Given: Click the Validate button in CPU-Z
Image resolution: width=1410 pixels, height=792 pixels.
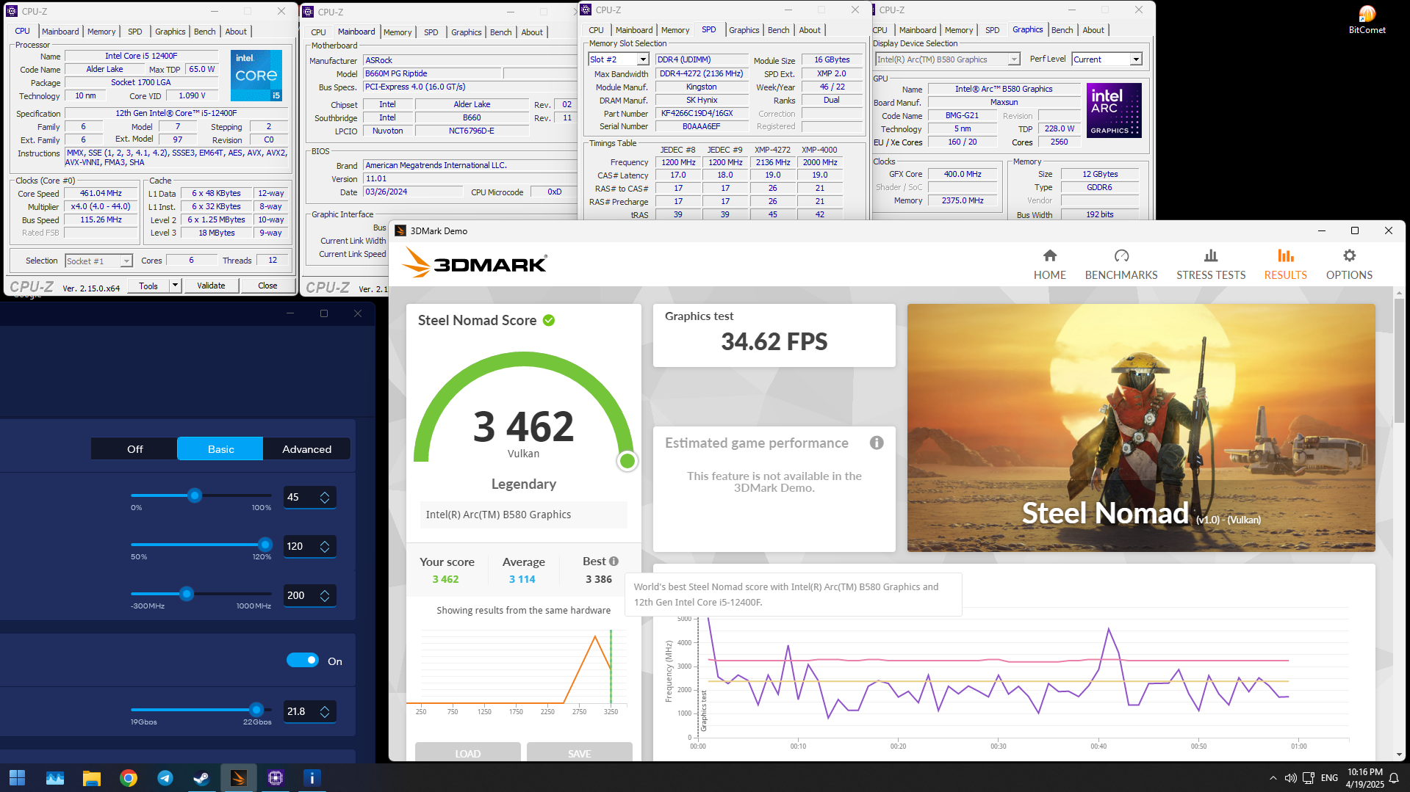Looking at the screenshot, I should (211, 286).
